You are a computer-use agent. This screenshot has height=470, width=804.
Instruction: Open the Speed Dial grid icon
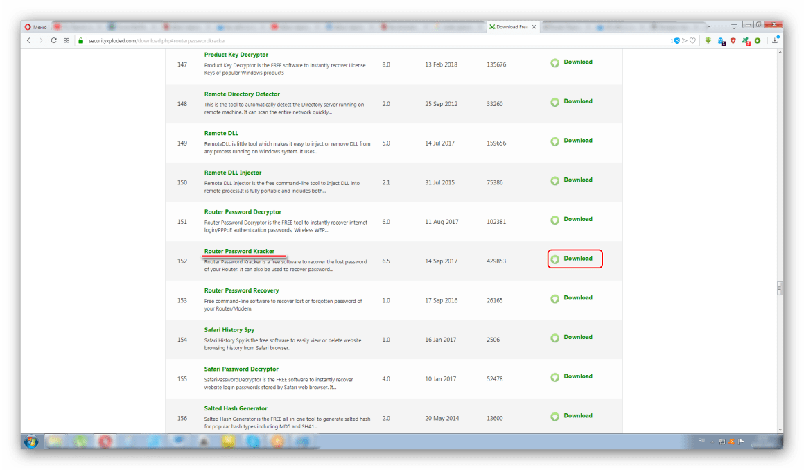click(x=67, y=40)
